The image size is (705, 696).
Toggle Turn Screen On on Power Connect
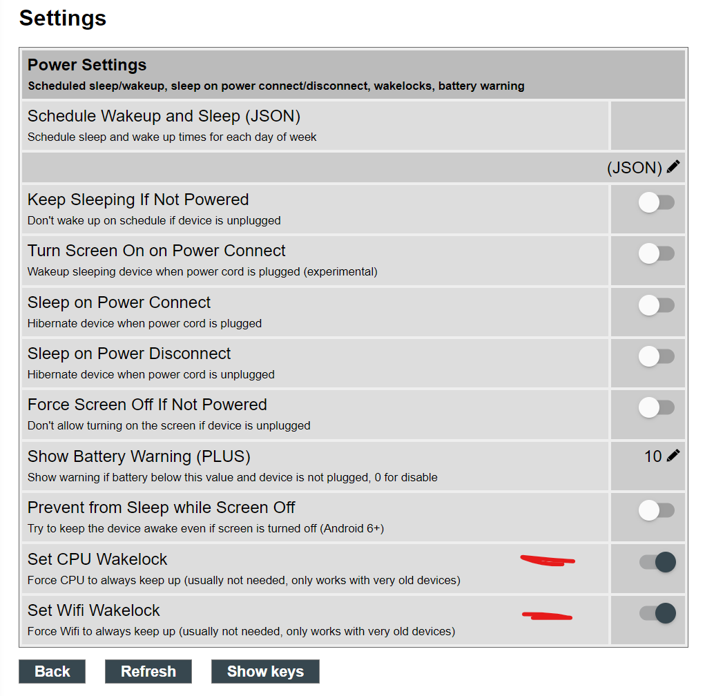(657, 253)
